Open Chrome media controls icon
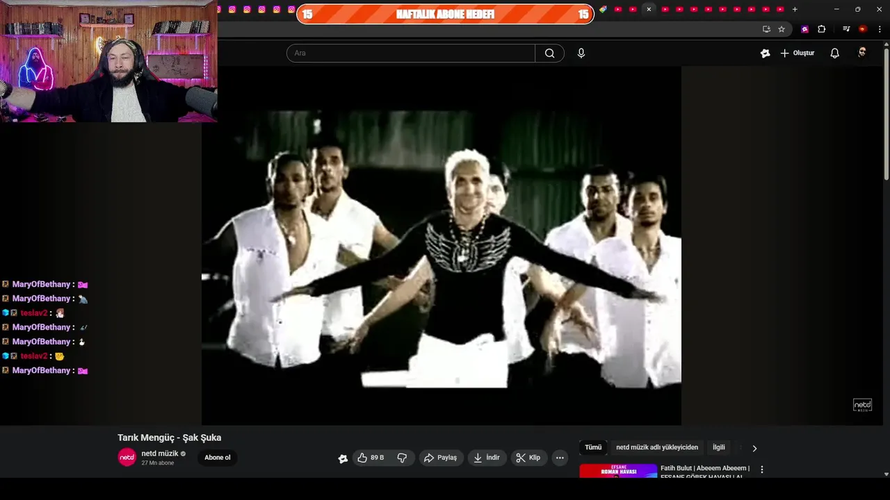 coord(846,29)
